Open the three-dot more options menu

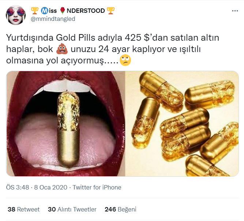coord(235,11)
